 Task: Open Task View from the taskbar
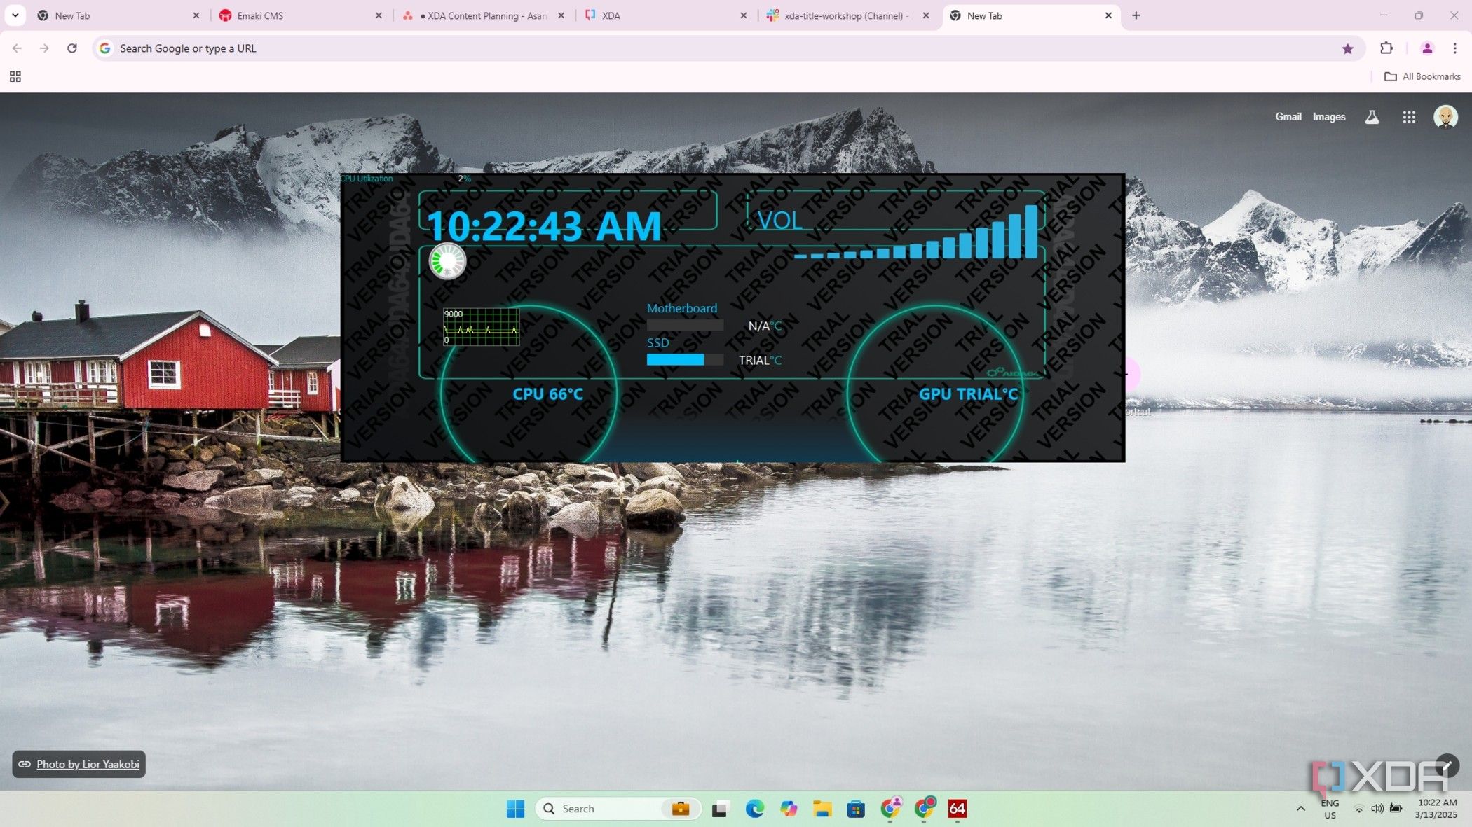coord(720,809)
